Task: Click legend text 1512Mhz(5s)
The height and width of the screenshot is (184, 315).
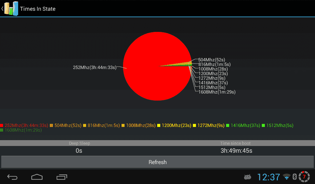Action: 280,125
